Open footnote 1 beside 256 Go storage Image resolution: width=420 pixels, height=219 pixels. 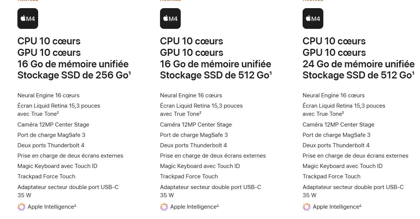(130, 73)
